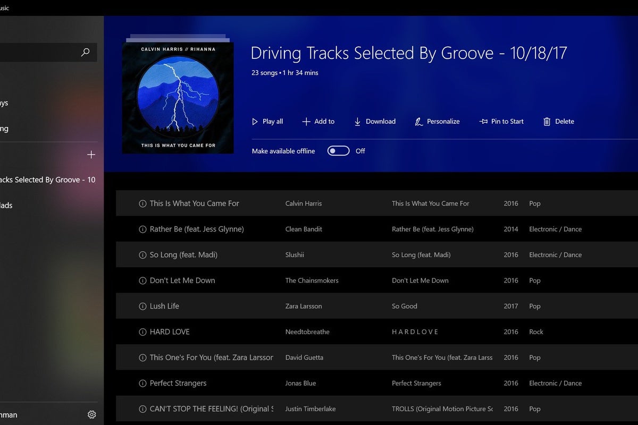Click info icon beside Don't Let Me Down
The height and width of the screenshot is (425, 638).
(142, 280)
